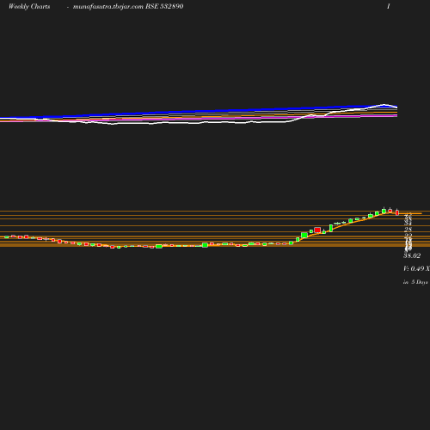Click the "V: 0.49 X" volume text

[x=416, y=268]
